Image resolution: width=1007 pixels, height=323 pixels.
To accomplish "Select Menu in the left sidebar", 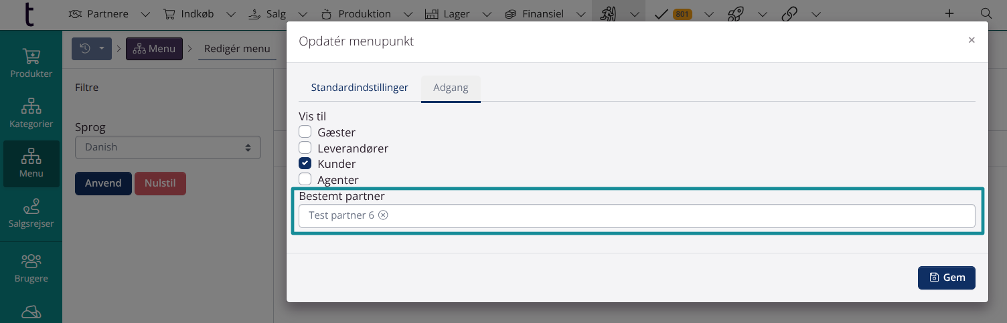I will click(x=31, y=163).
